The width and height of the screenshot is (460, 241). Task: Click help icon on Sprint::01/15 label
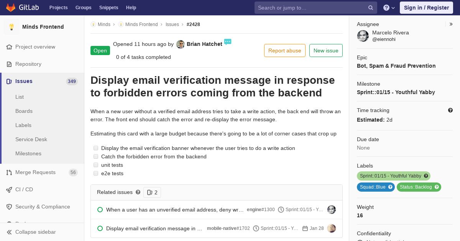point(426,176)
